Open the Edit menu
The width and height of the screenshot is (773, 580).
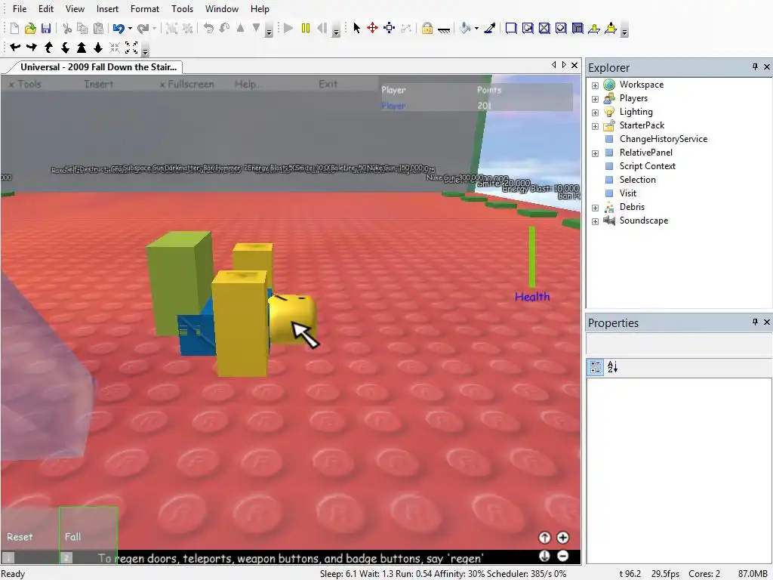pyautogui.click(x=46, y=9)
